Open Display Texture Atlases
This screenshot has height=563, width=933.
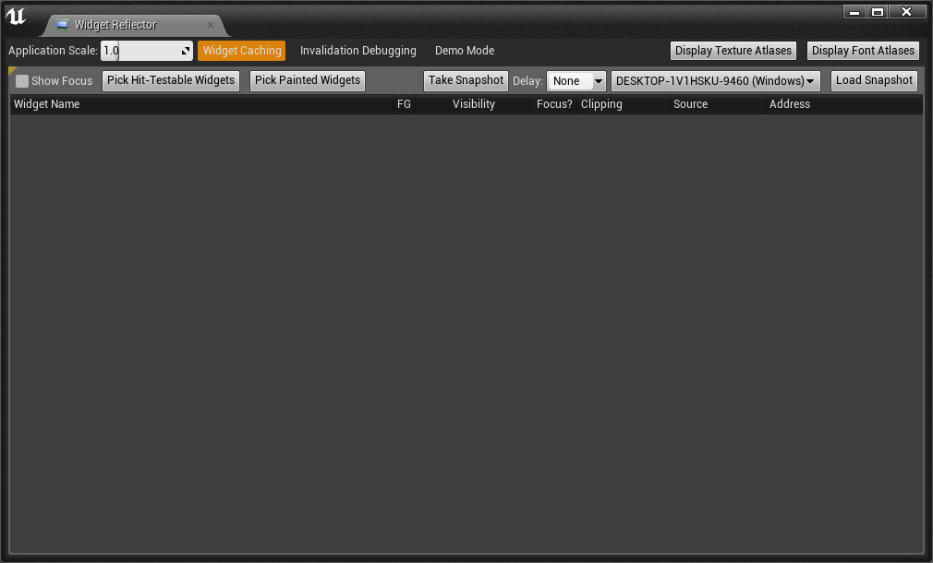tap(733, 50)
